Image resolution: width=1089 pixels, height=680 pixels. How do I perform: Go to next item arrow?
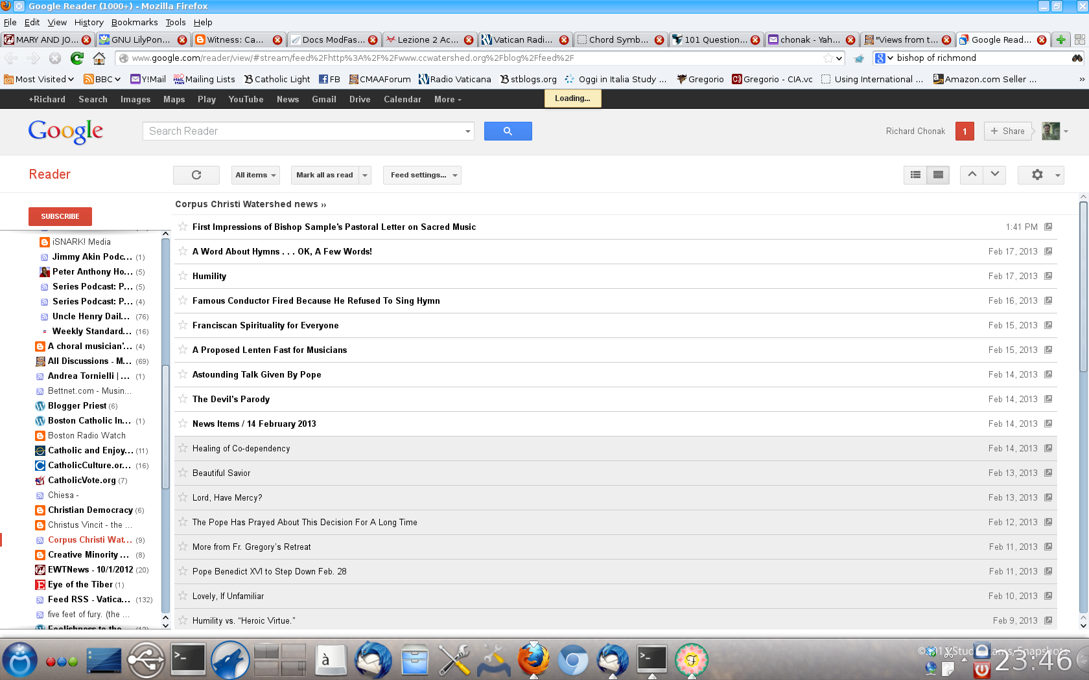(x=994, y=175)
